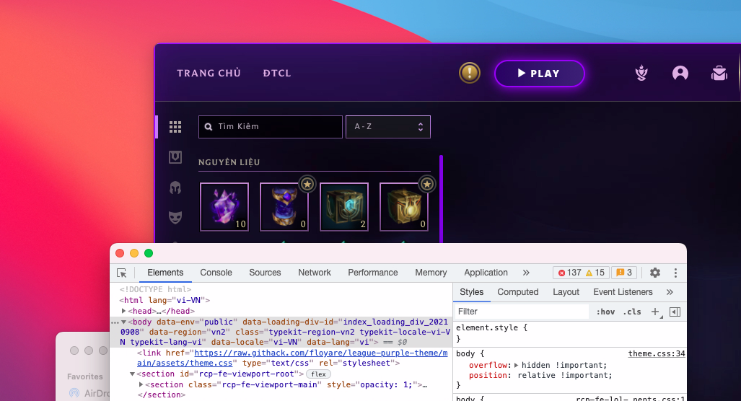Viewport: 741px width, 401px height.
Task: Open the clash trophy icon in client header
Action: click(x=641, y=73)
